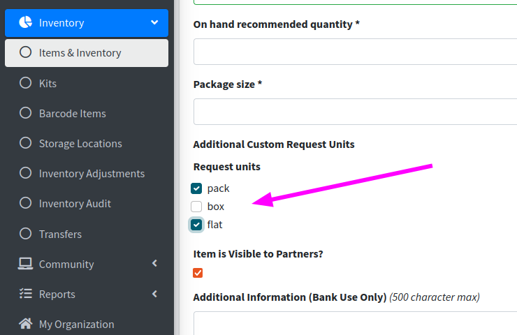Click the box label text
Screen dimensions: 517x335
(x=216, y=207)
